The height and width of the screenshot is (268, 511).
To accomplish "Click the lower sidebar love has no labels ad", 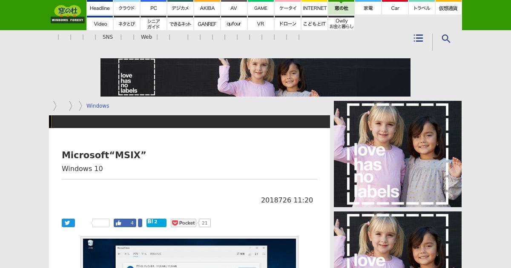I will click(x=398, y=239).
